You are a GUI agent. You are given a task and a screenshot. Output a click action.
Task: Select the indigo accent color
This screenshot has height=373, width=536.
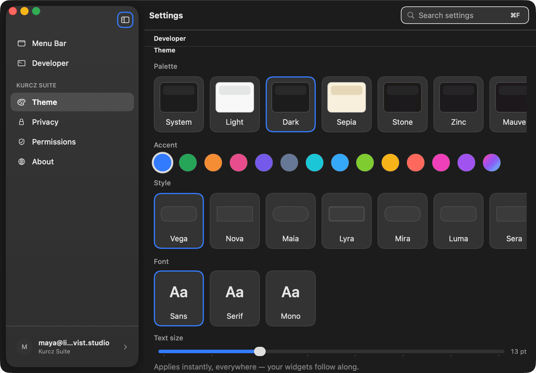264,163
